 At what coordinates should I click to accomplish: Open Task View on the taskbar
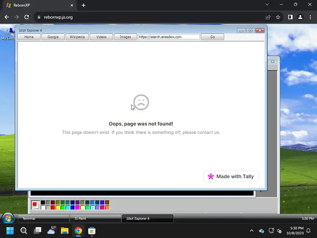pos(37,231)
